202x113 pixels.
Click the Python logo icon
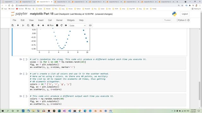click(175, 14)
